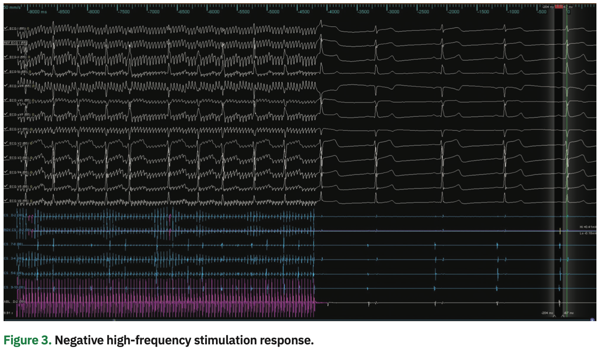Screen dimensions: 600x356
Task: Click the red trigger marker on the time ruler
Action: pyautogui.click(x=559, y=6)
